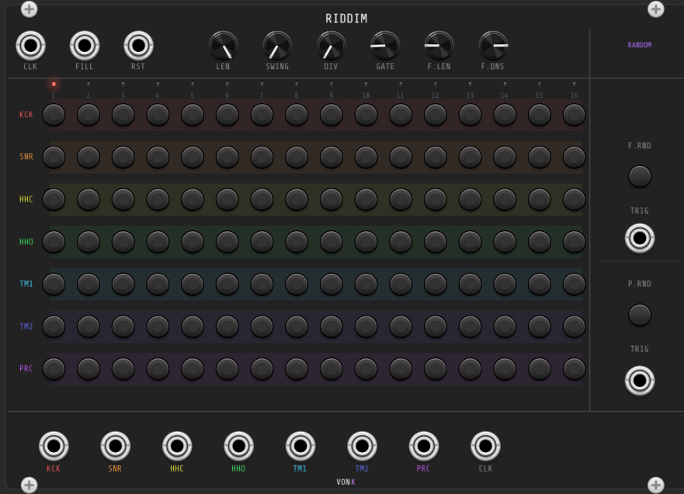This screenshot has height=494, width=684.
Task: Toggle HHO step 8
Action: point(297,242)
